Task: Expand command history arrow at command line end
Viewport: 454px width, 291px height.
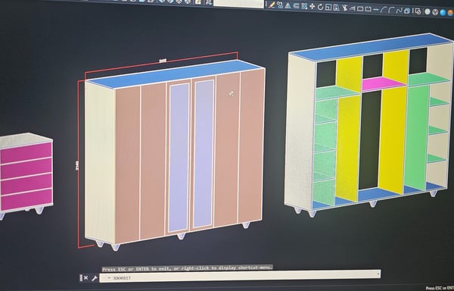Action: point(378,274)
